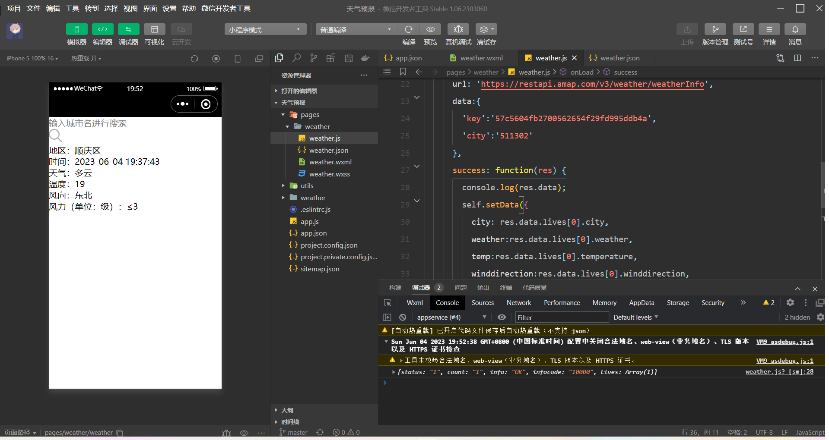
Task: Open the 工具 menu
Action: click(x=72, y=9)
